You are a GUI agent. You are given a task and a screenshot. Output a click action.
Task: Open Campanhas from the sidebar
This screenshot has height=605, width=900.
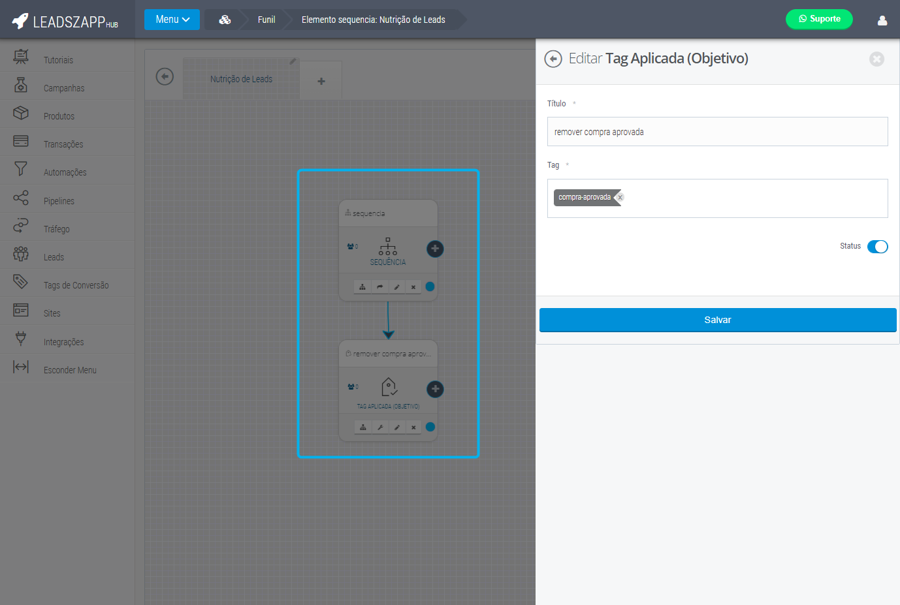(x=63, y=88)
